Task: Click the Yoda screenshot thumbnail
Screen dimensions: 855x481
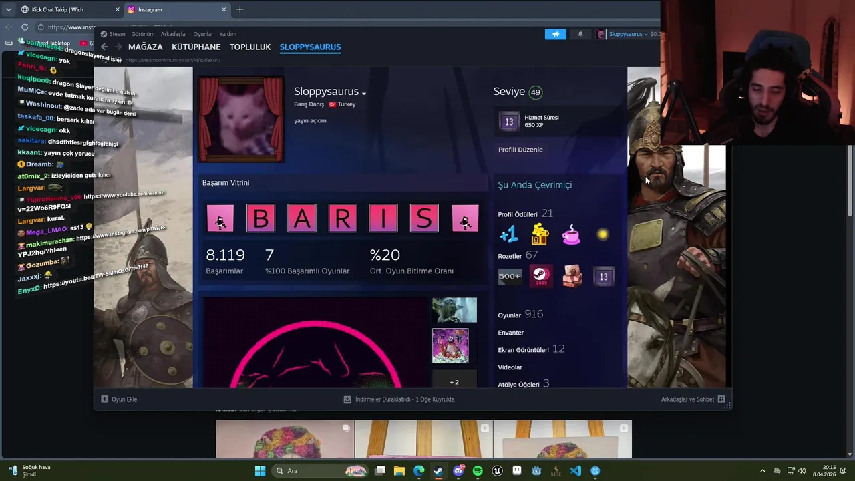Action: click(x=454, y=310)
